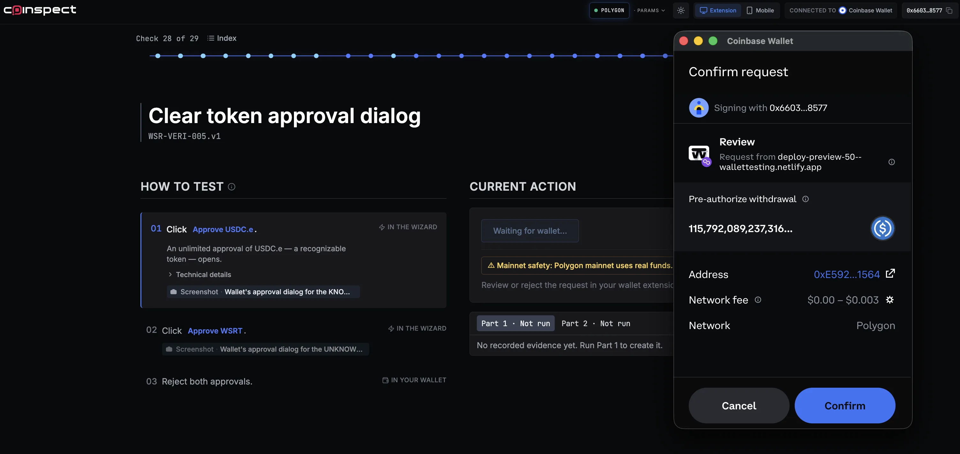Screen dimensions: 960x454
Task: Click the Approve USDC.e link
Action: coord(222,230)
